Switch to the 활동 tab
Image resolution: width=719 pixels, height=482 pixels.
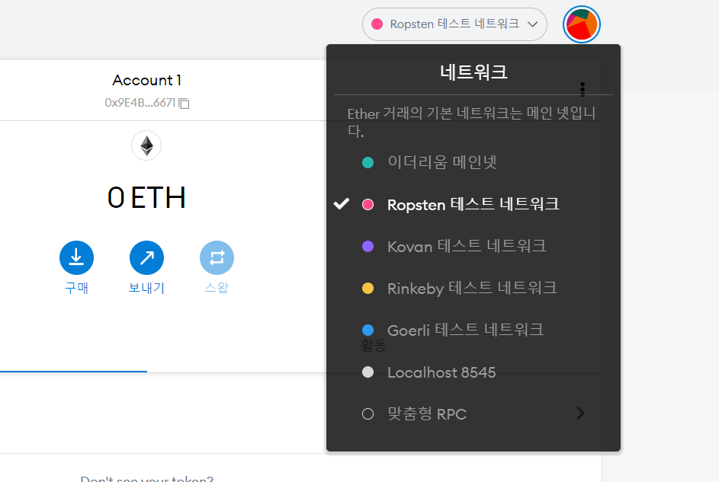374,345
